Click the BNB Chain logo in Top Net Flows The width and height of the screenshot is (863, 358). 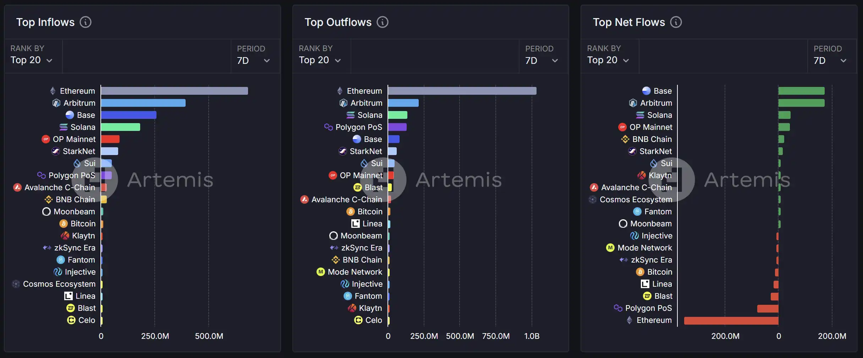pos(625,139)
